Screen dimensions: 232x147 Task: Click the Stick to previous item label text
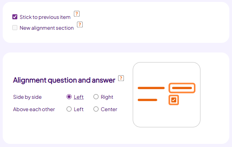coord(45,17)
